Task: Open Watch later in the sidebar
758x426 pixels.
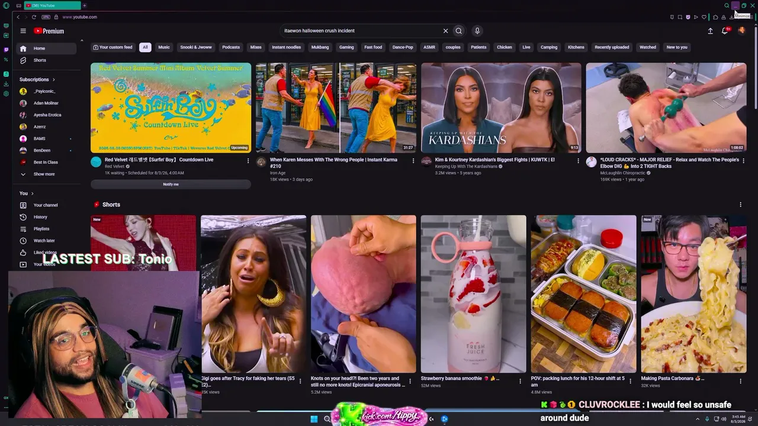Action: coord(47,241)
